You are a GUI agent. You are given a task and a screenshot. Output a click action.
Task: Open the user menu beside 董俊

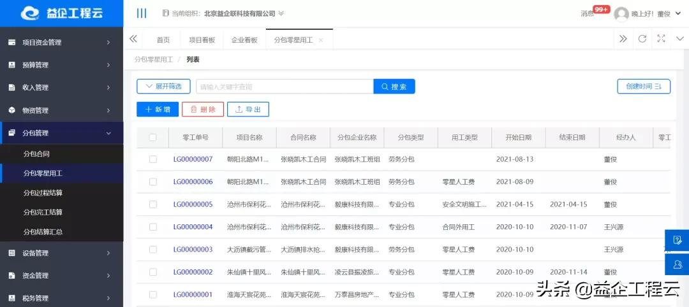(x=678, y=14)
